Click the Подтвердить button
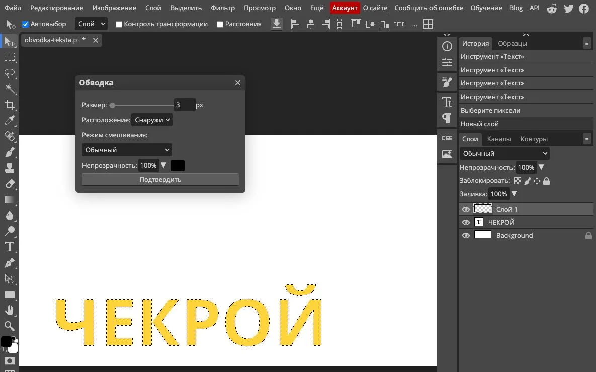596x372 pixels. click(160, 180)
